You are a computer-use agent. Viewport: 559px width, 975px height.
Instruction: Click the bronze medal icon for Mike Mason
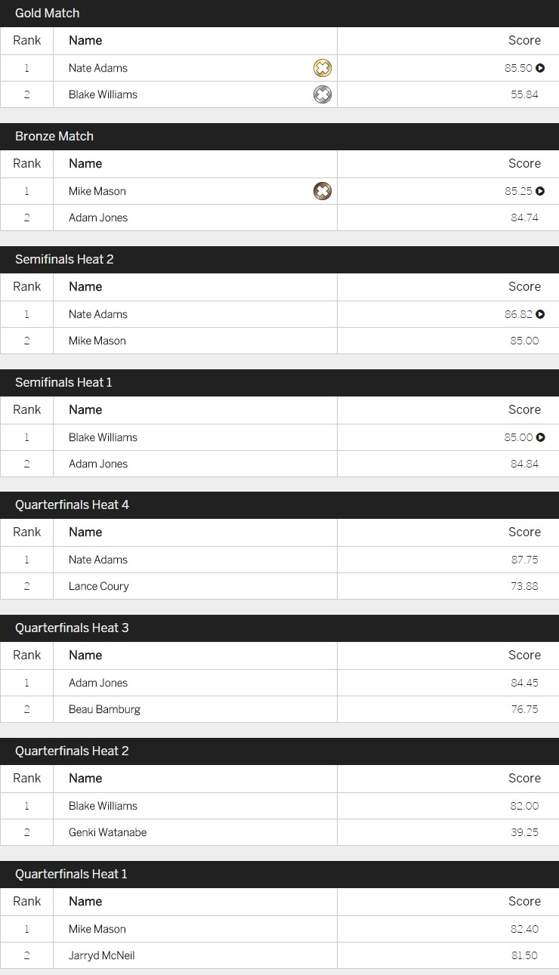[323, 191]
